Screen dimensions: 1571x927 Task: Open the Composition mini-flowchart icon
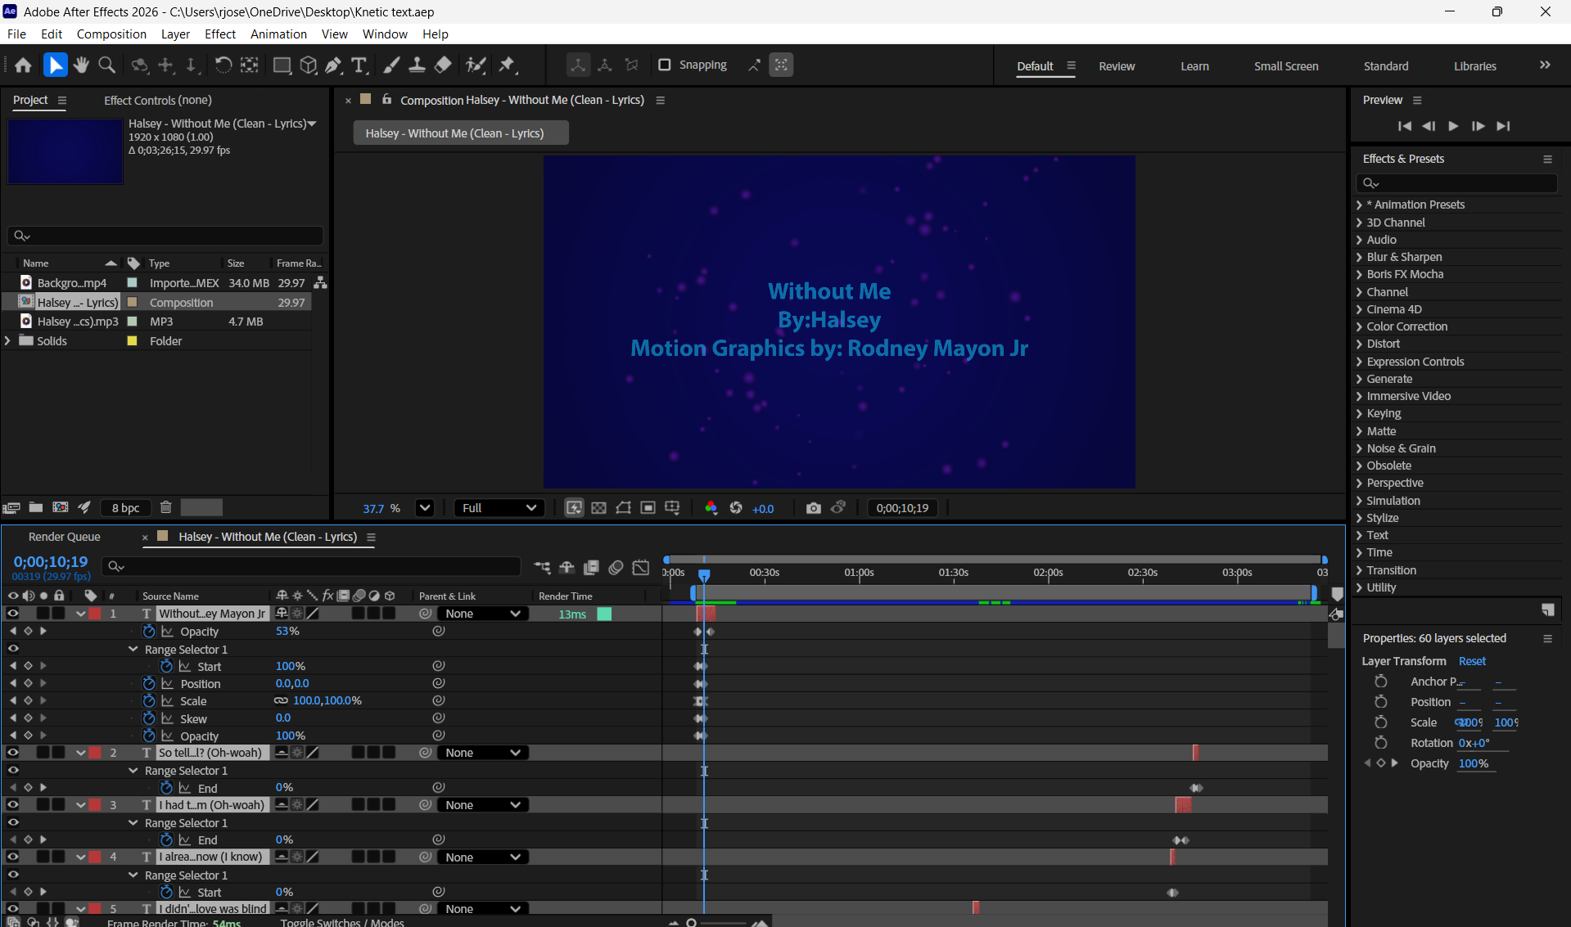click(542, 567)
